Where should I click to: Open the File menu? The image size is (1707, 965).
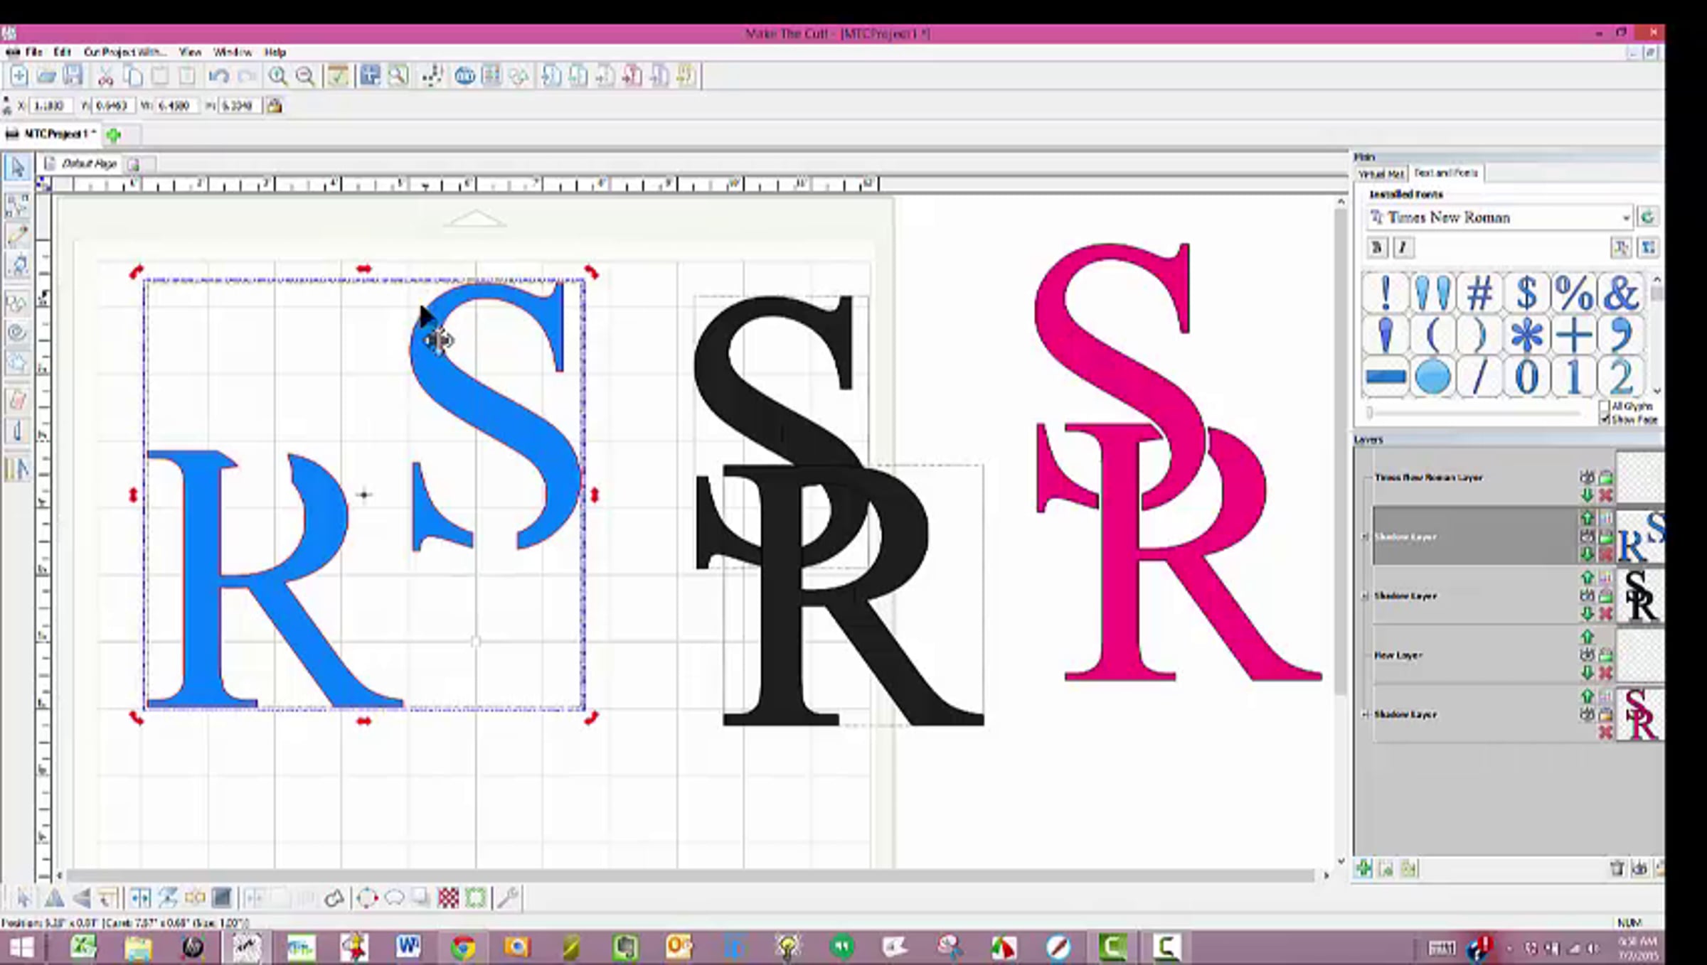33,52
